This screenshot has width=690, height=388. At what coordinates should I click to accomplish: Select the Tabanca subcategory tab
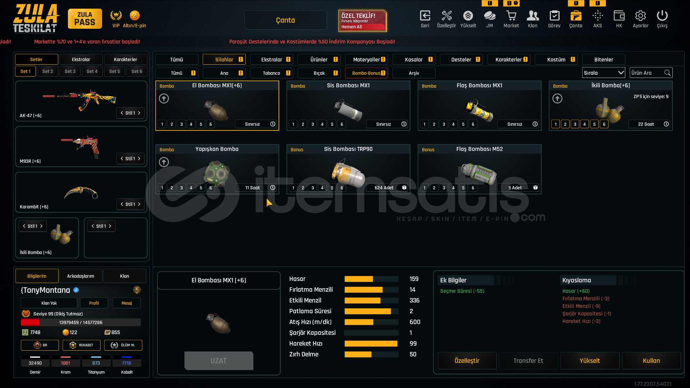tap(272, 73)
